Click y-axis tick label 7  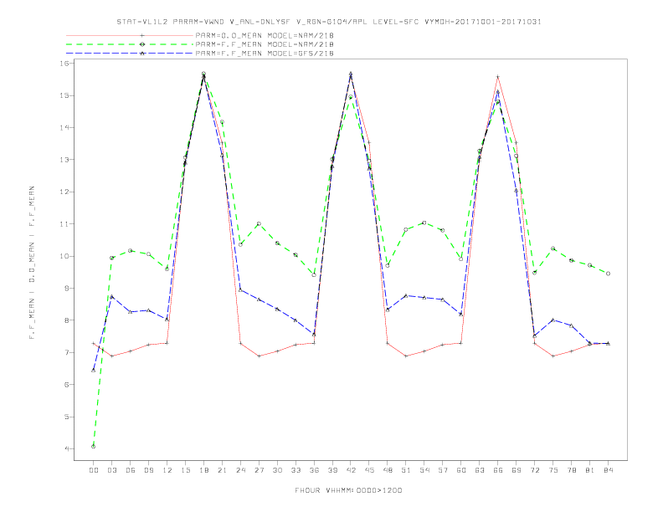66,352
